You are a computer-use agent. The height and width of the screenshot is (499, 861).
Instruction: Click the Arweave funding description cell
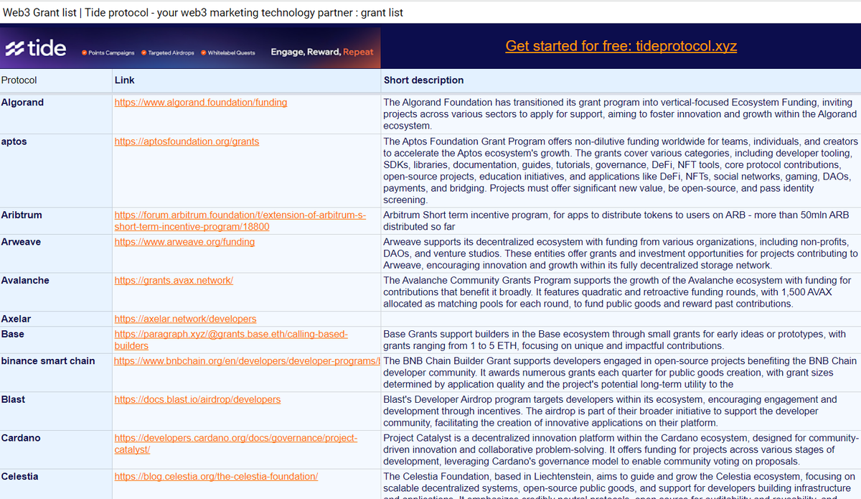[x=621, y=253]
